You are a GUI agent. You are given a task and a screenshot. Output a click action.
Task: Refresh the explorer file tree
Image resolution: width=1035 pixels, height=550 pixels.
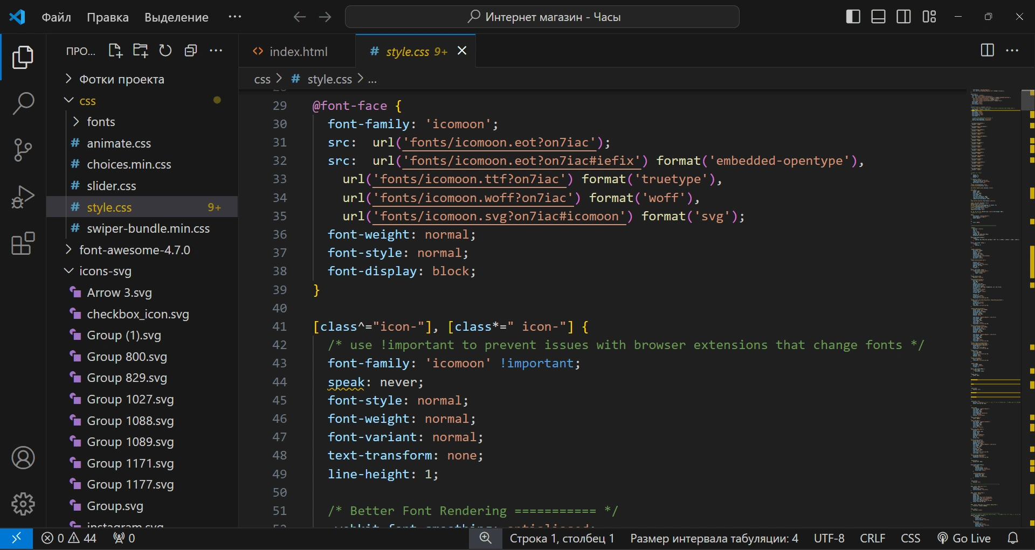point(165,51)
